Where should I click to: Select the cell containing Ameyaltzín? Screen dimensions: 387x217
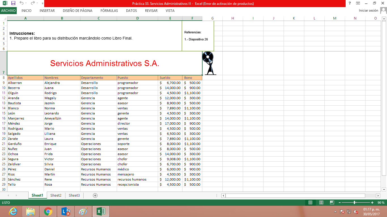pyautogui.click(x=62, y=118)
